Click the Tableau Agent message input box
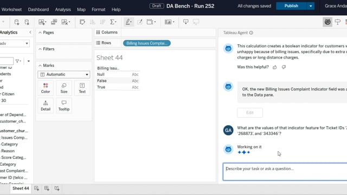This screenshot has width=347, height=195. tap(285, 172)
